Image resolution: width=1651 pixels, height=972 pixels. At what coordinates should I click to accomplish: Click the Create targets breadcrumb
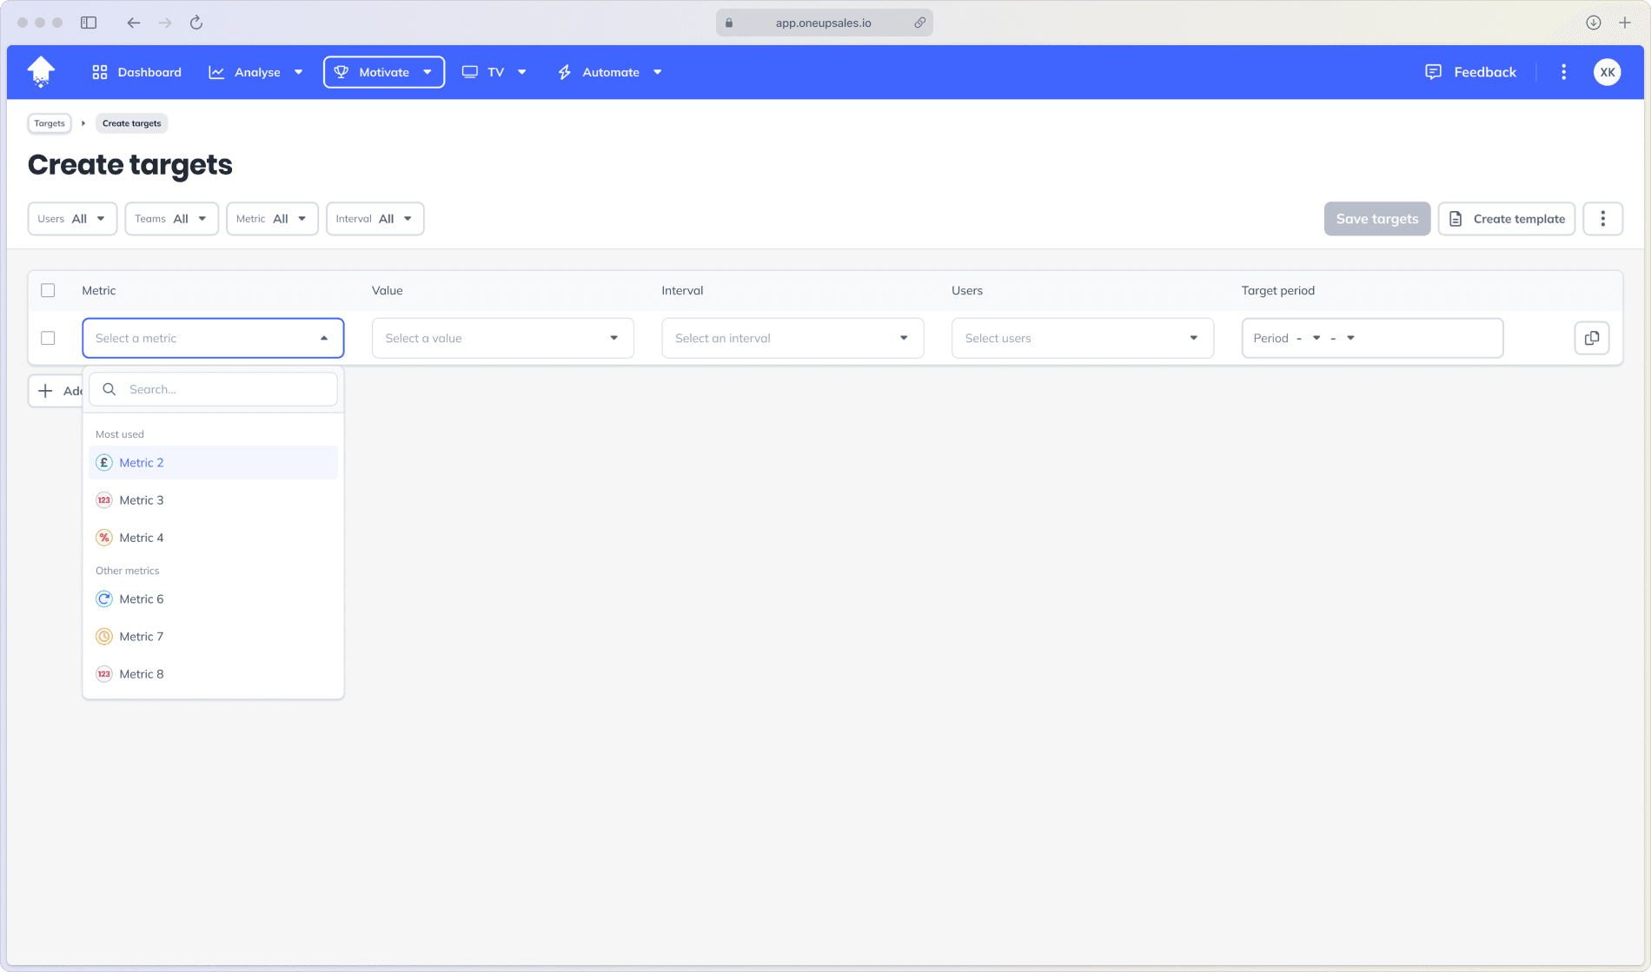131,123
